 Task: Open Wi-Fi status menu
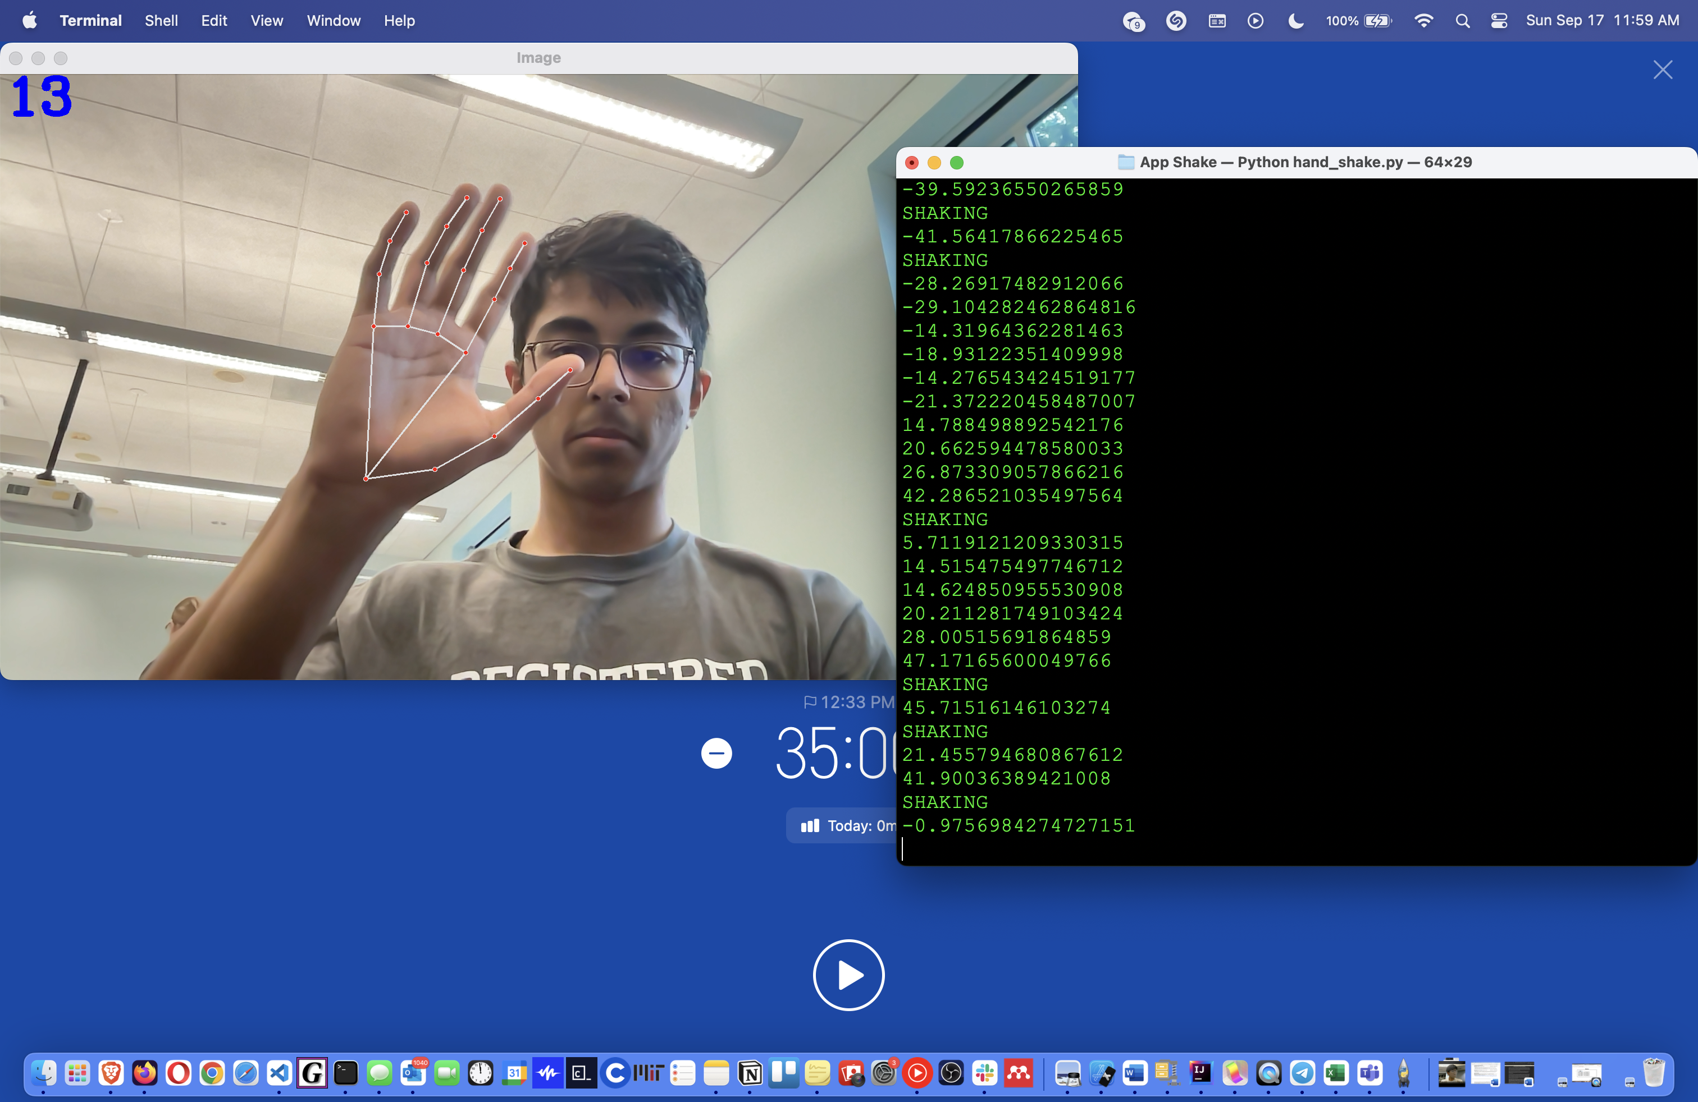point(1423,21)
